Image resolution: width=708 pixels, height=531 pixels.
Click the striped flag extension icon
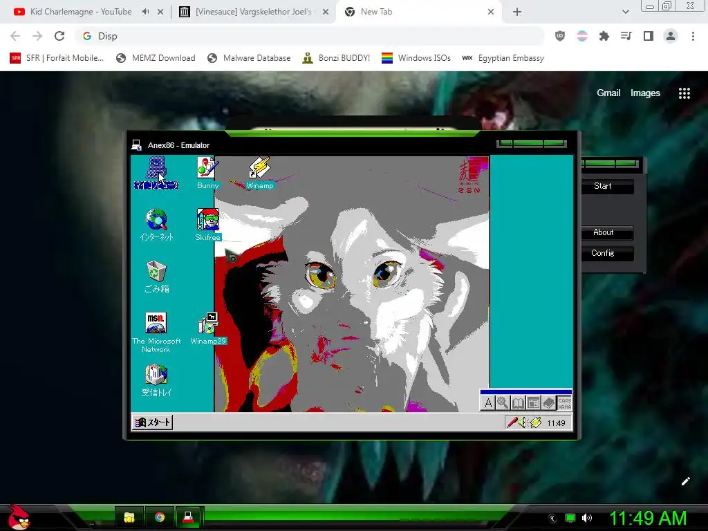[x=582, y=36]
